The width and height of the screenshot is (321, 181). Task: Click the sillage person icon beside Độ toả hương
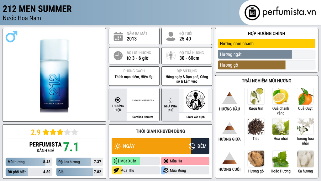(x=171, y=56)
